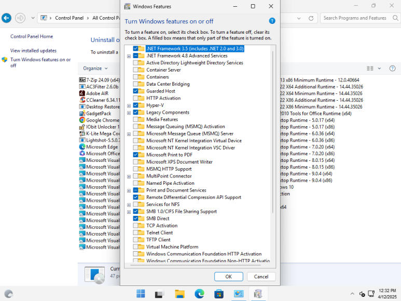The image size is (401, 301).
Task: Expand Legacy Components node
Action: [129, 113]
